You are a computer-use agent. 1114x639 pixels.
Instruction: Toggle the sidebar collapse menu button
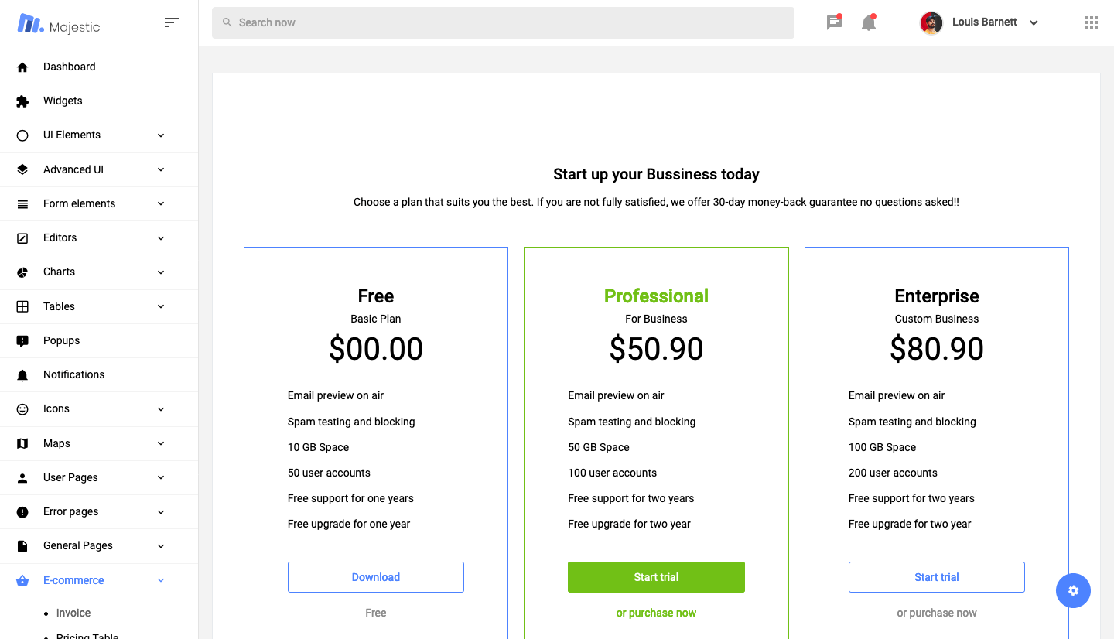[x=172, y=22]
